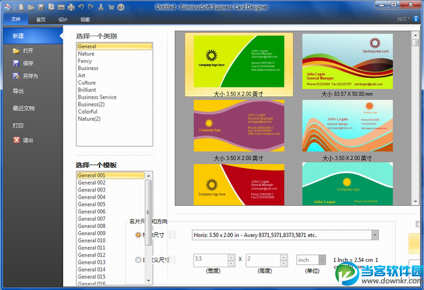Click 另存为 in the file menu
424x290 pixels.
[30, 76]
